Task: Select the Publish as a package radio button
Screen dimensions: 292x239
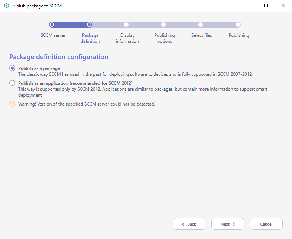Action: click(x=12, y=68)
